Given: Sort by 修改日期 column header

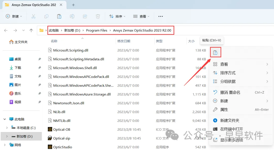Looking at the screenshot, I should (124, 41).
